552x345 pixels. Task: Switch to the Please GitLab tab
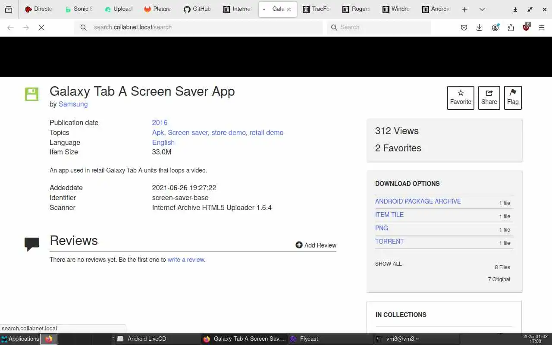[158, 9]
